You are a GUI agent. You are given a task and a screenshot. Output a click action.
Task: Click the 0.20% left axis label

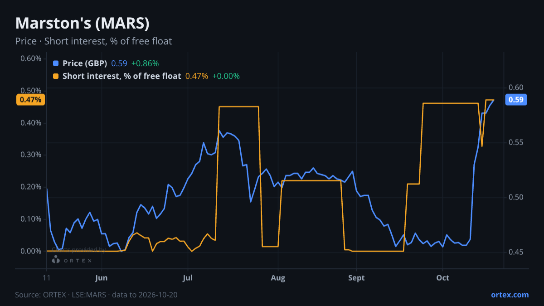31,187
